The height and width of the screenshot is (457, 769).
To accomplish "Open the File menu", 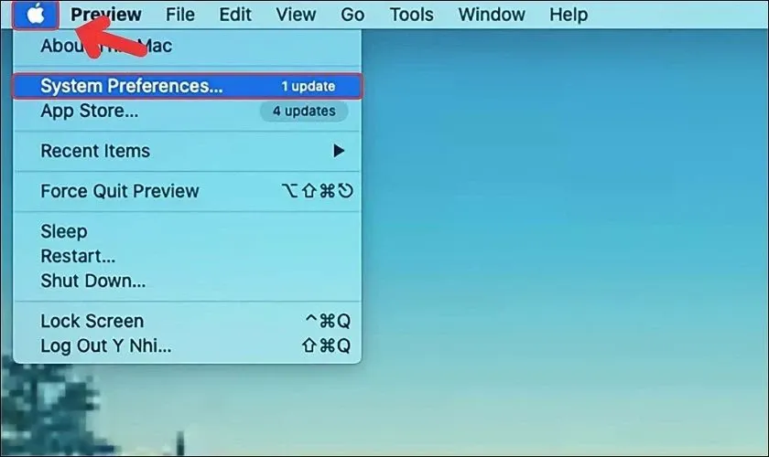I will point(179,15).
